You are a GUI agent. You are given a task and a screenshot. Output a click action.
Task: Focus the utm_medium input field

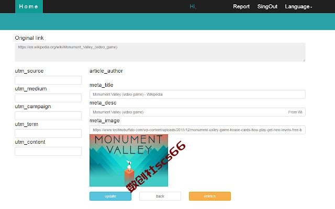(x=48, y=98)
